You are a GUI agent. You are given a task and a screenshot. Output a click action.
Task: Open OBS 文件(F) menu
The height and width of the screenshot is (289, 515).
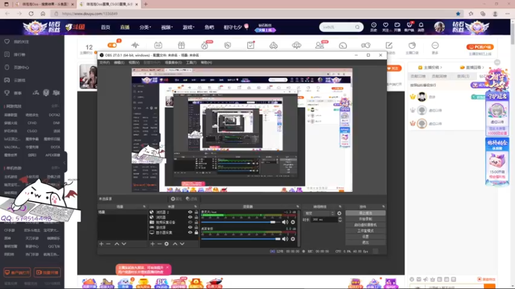point(104,62)
